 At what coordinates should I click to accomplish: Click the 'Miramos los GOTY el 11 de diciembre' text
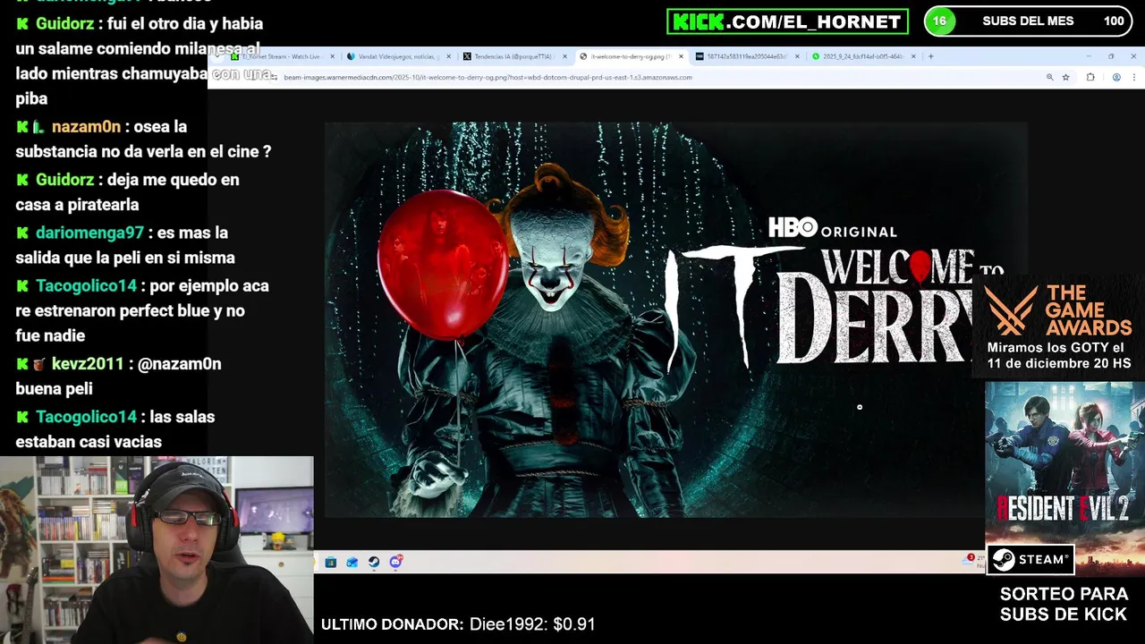point(1059,355)
